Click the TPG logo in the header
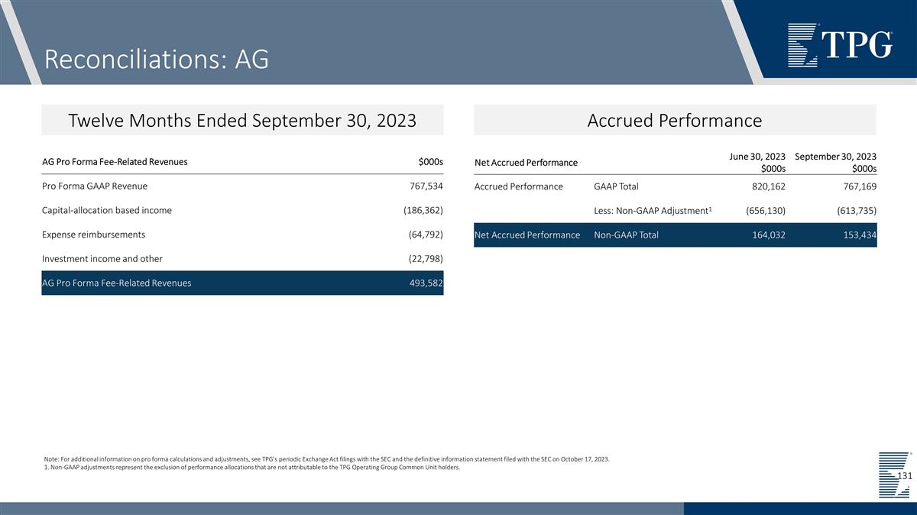The height and width of the screenshot is (515, 917). pyautogui.click(x=839, y=44)
